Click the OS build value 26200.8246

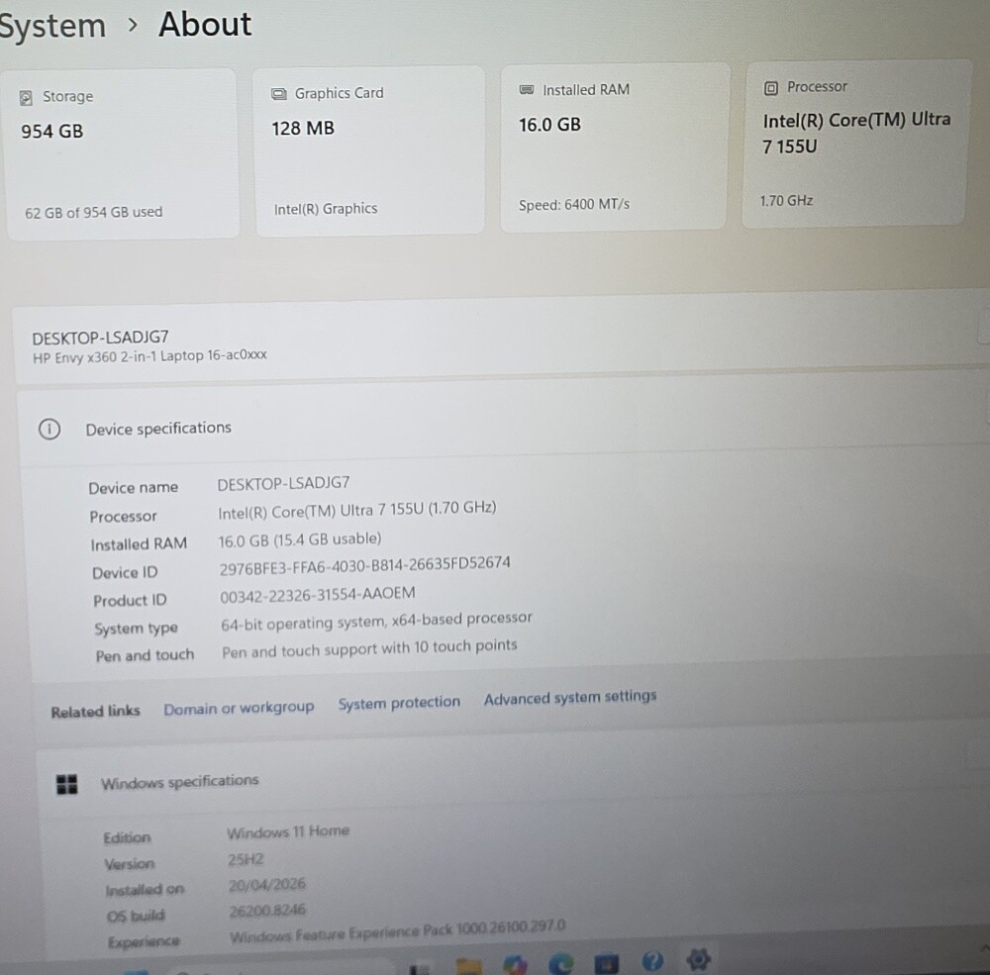[267, 911]
